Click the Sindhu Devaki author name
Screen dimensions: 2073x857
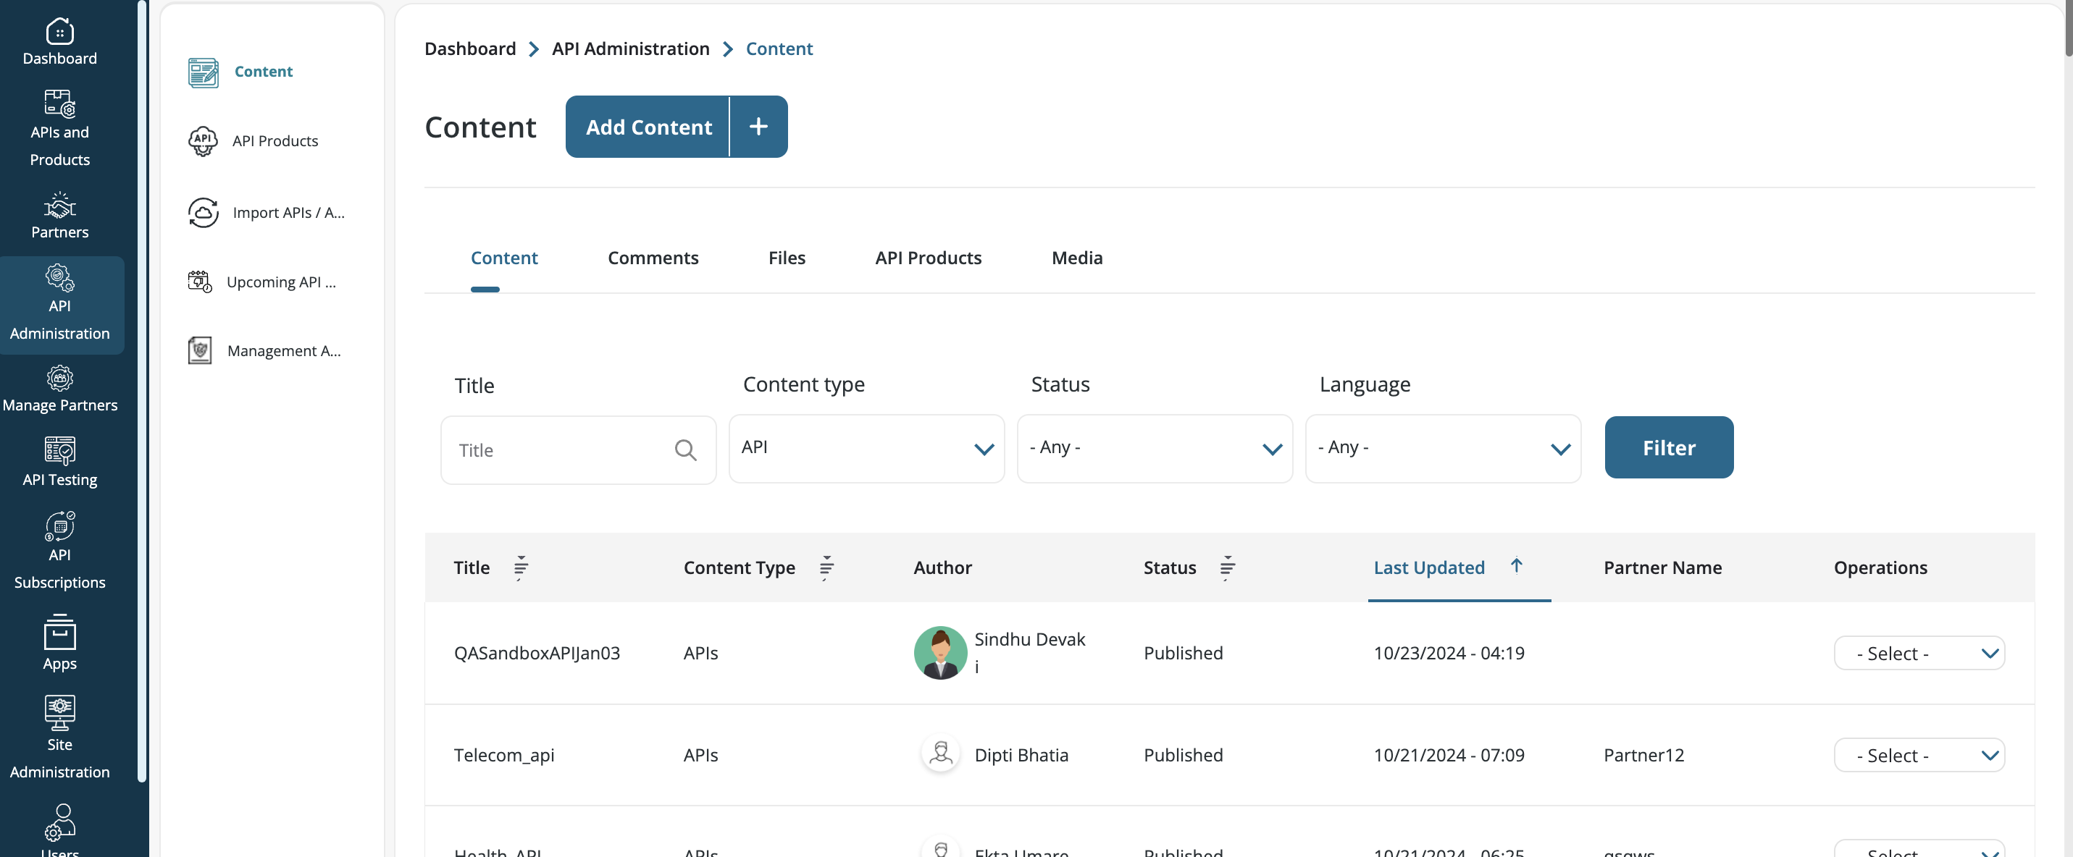1029,653
